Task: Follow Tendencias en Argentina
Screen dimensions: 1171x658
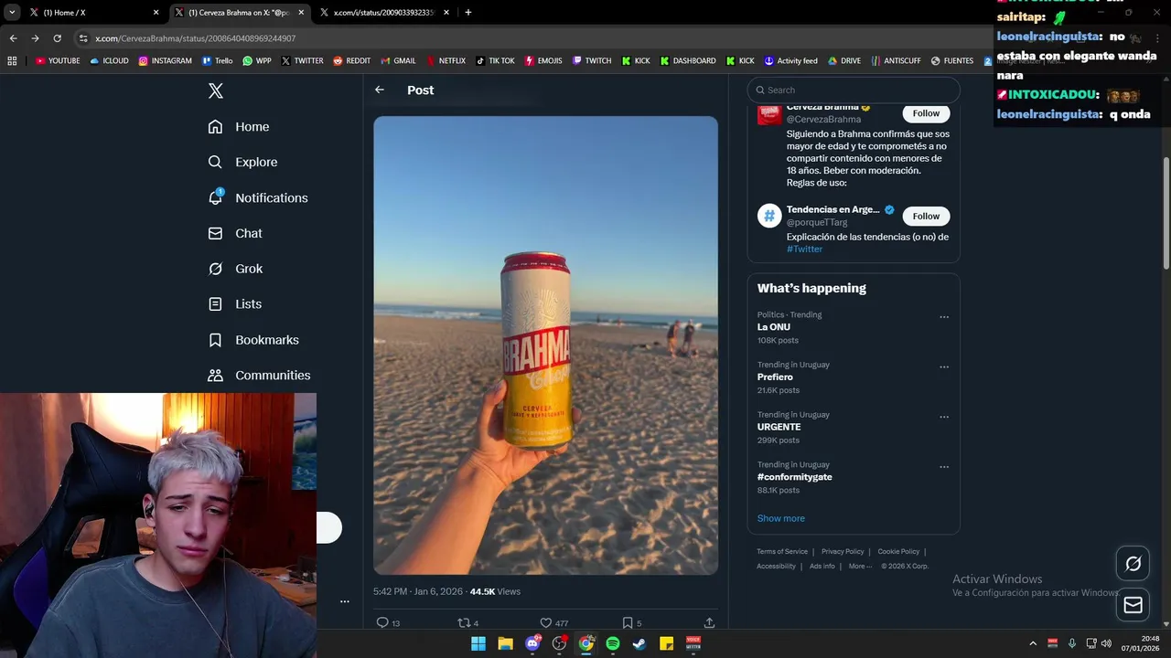Action: click(926, 217)
